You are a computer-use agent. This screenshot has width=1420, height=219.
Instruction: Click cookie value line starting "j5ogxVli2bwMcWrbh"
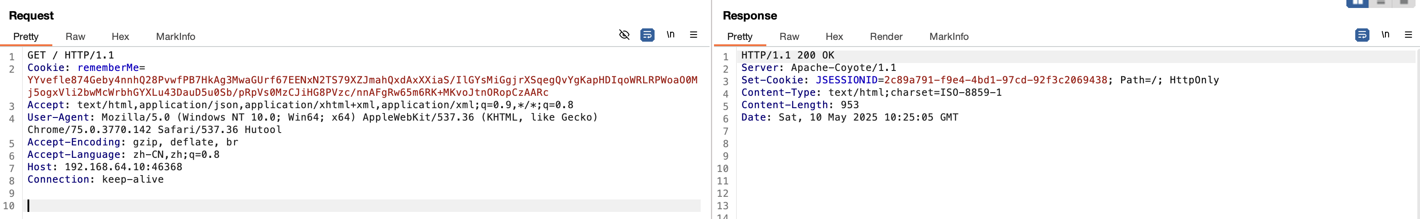pyautogui.click(x=288, y=92)
